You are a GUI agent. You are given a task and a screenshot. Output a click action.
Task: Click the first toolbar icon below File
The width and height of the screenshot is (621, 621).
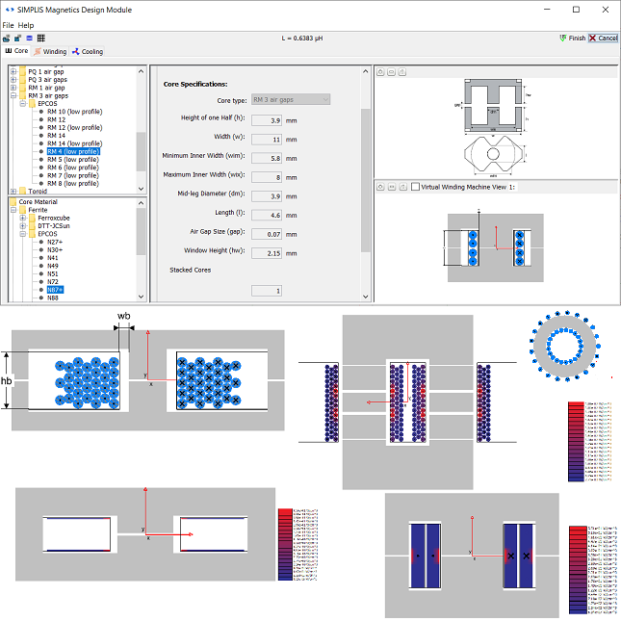pos(7,38)
